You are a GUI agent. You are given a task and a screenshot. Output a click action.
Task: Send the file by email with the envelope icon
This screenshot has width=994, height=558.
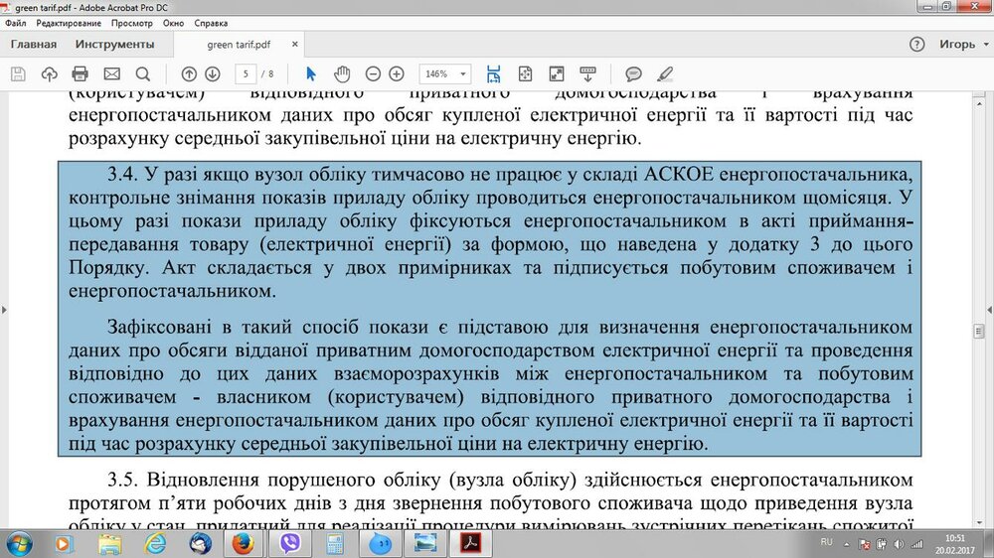[x=111, y=74]
